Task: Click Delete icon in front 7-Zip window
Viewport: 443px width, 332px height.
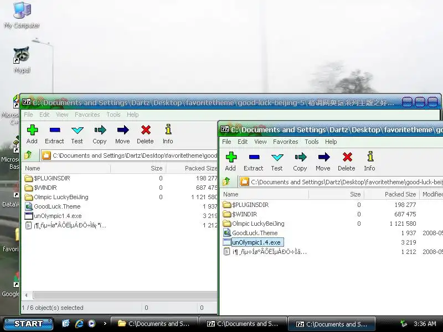Action: [347, 157]
